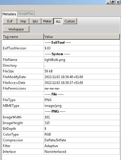Image resolution: width=121 pixels, height=160 pixels.
Task: Show Iptc metadata group
Action: (x=35, y=21)
